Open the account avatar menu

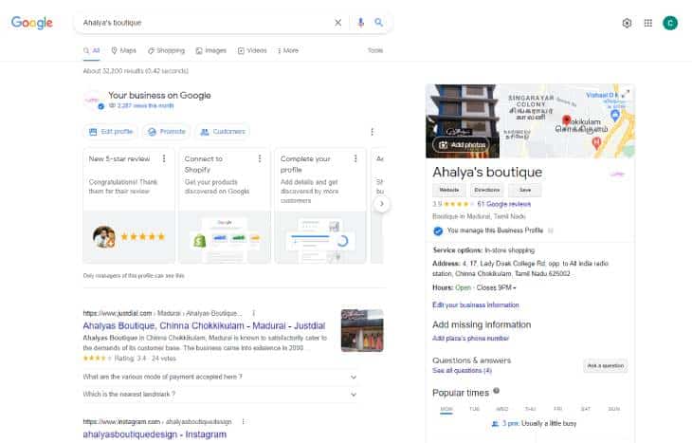coord(670,23)
